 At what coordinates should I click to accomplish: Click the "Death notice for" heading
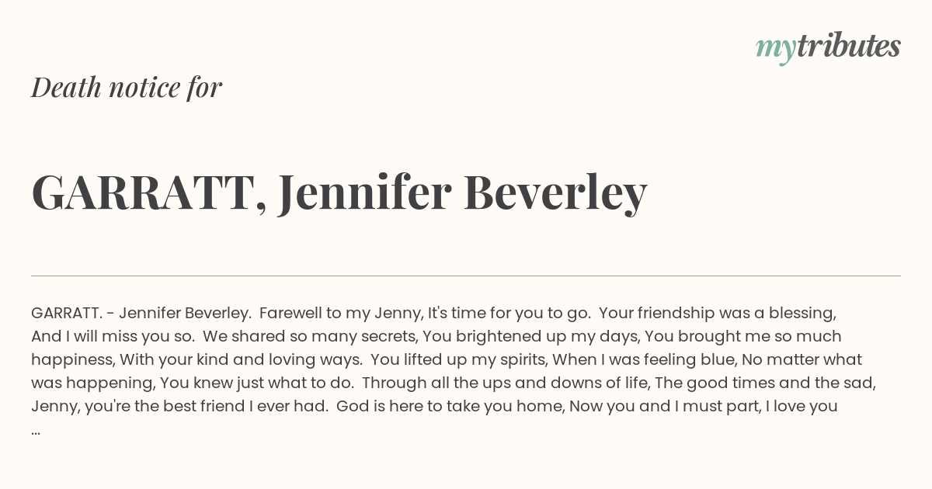(127, 88)
